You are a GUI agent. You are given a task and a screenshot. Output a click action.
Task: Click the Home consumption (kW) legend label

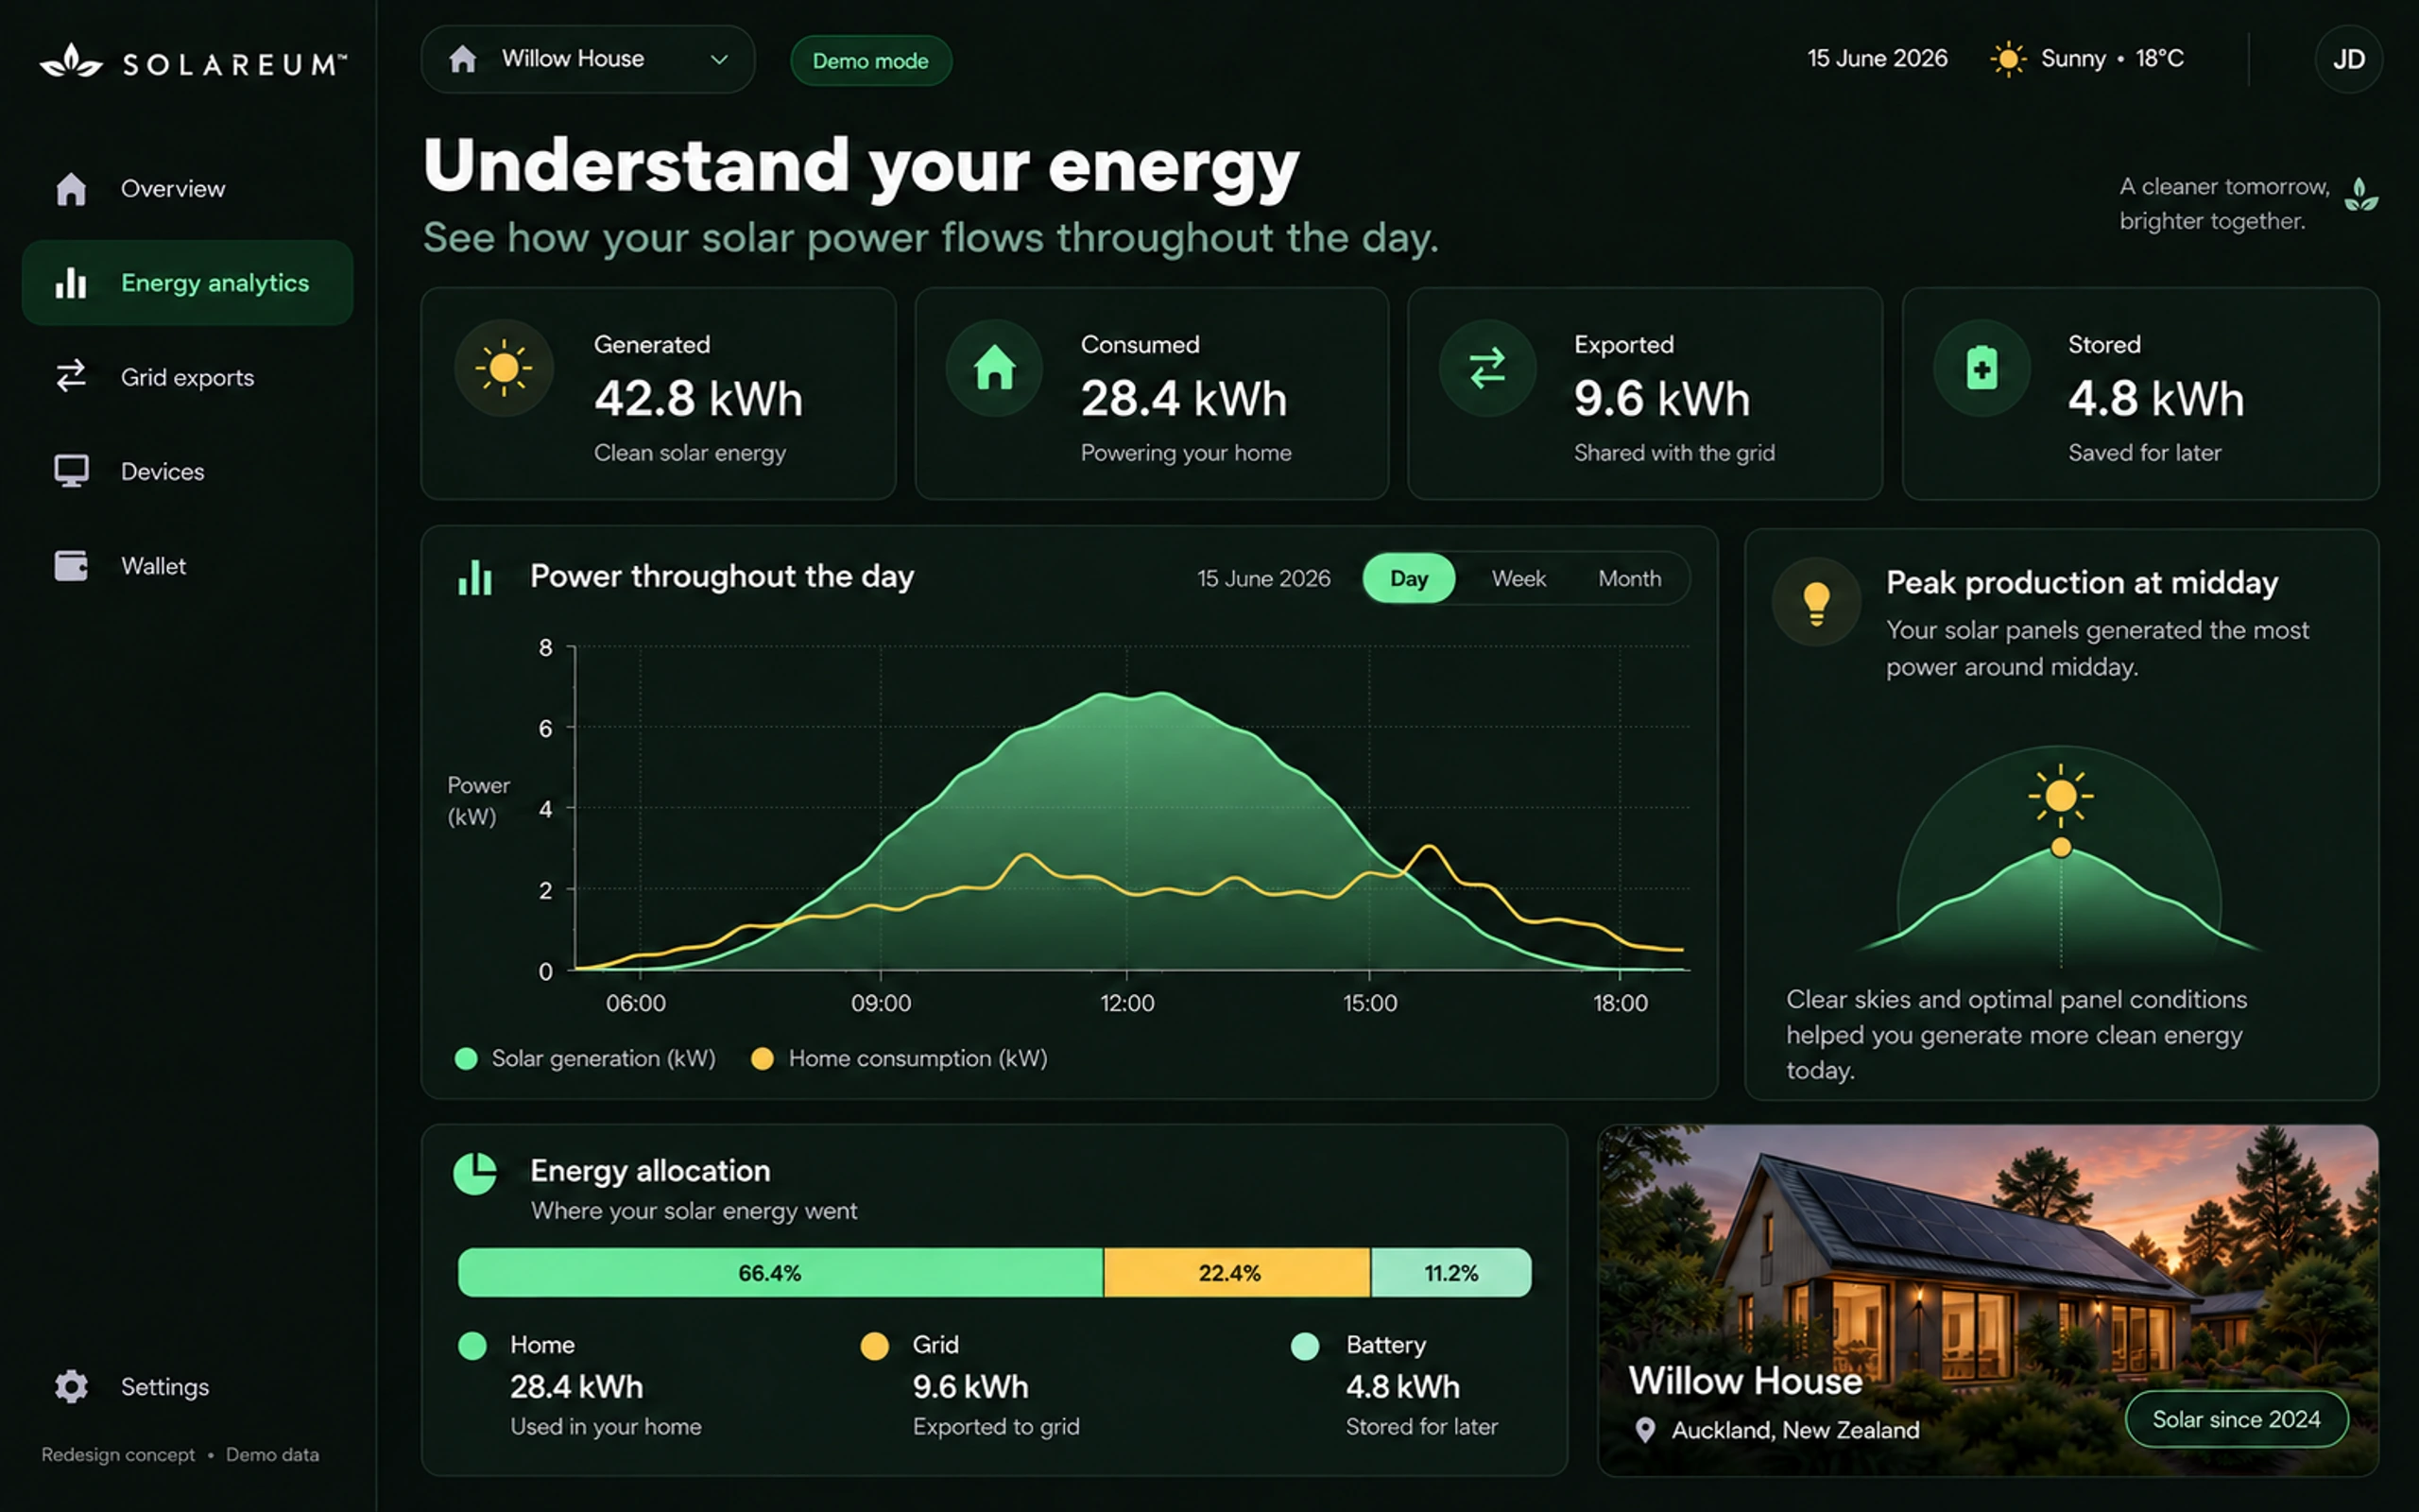click(918, 1059)
